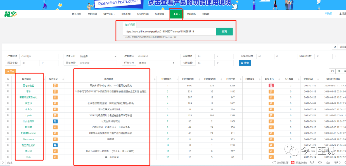Click the red 实时热榜 icon in status bar
This screenshot has height=166, width=346.
tap(292, 162)
